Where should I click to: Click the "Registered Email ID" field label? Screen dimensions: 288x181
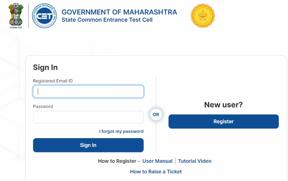point(53,81)
